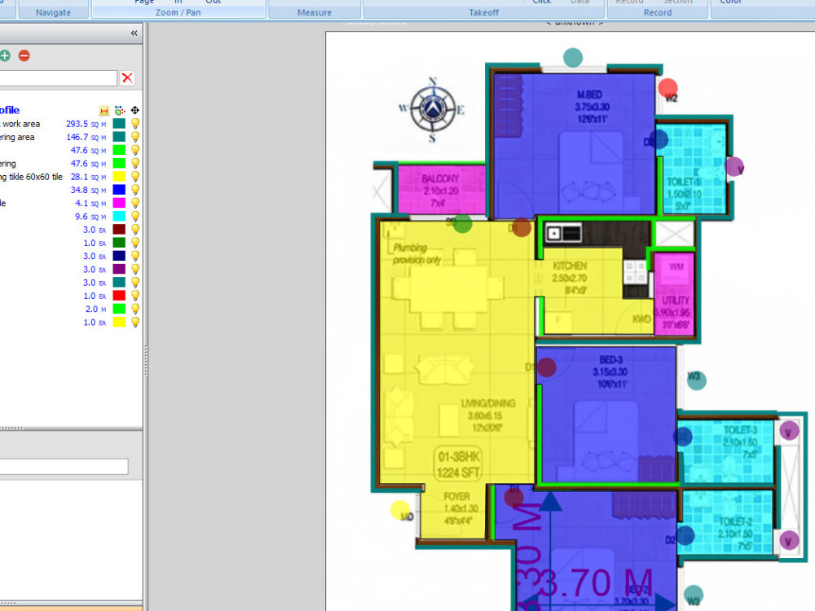Click the 146.7 SQ M value

[x=86, y=137]
